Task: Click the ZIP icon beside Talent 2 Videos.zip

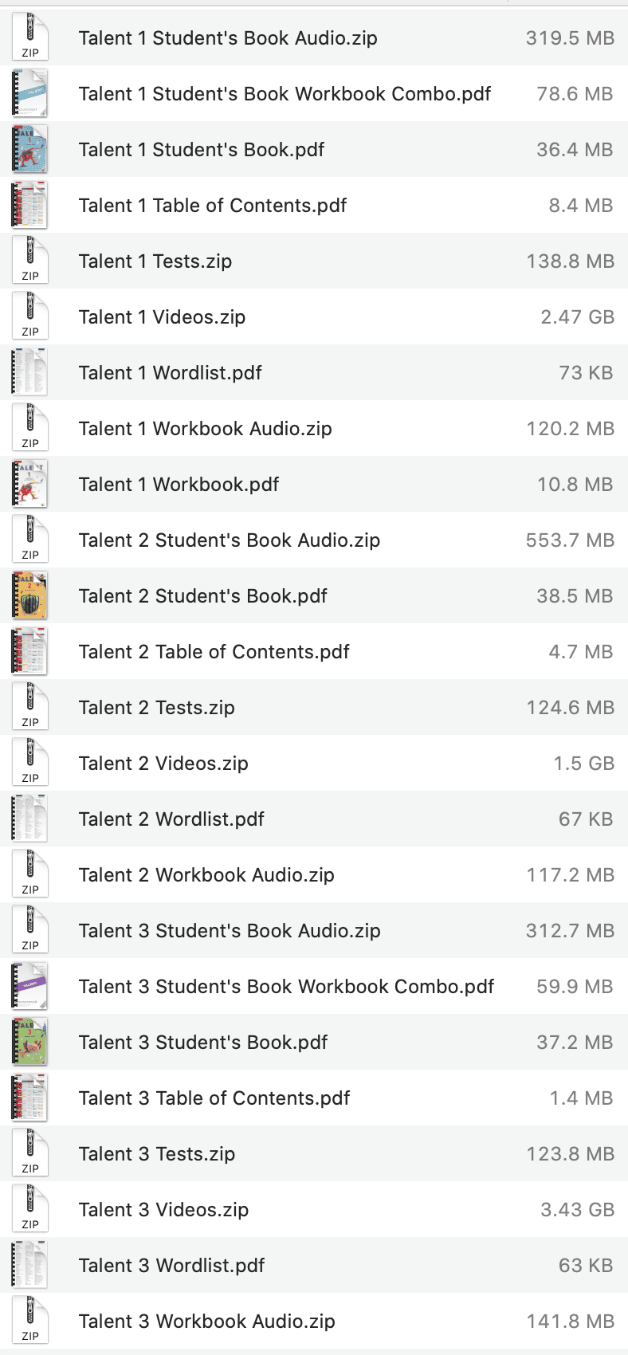Action: click(29, 763)
